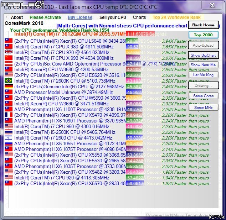Image resolution: width=226 pixels, height=220 pixels.
Task: Open Sell your CPU menu
Action: click(113, 17)
